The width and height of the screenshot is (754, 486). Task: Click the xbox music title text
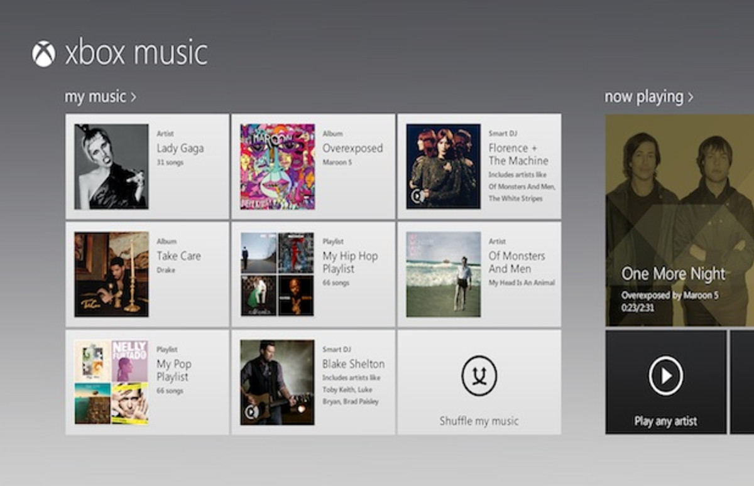[136, 54]
